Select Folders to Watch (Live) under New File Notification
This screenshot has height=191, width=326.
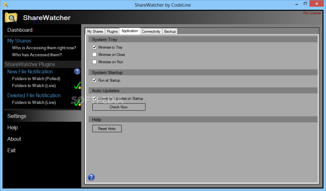pos(34,85)
